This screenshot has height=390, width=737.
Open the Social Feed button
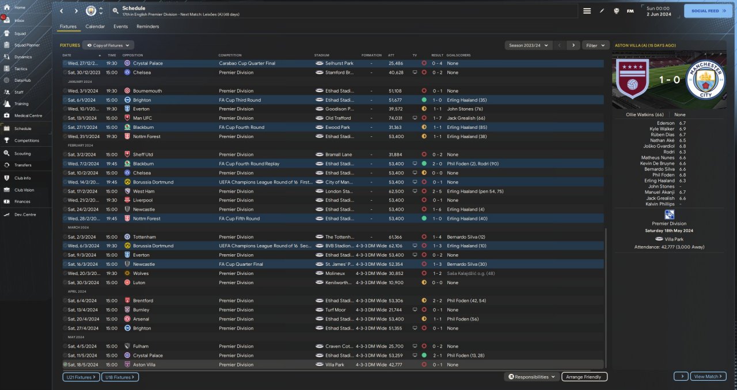click(x=708, y=11)
